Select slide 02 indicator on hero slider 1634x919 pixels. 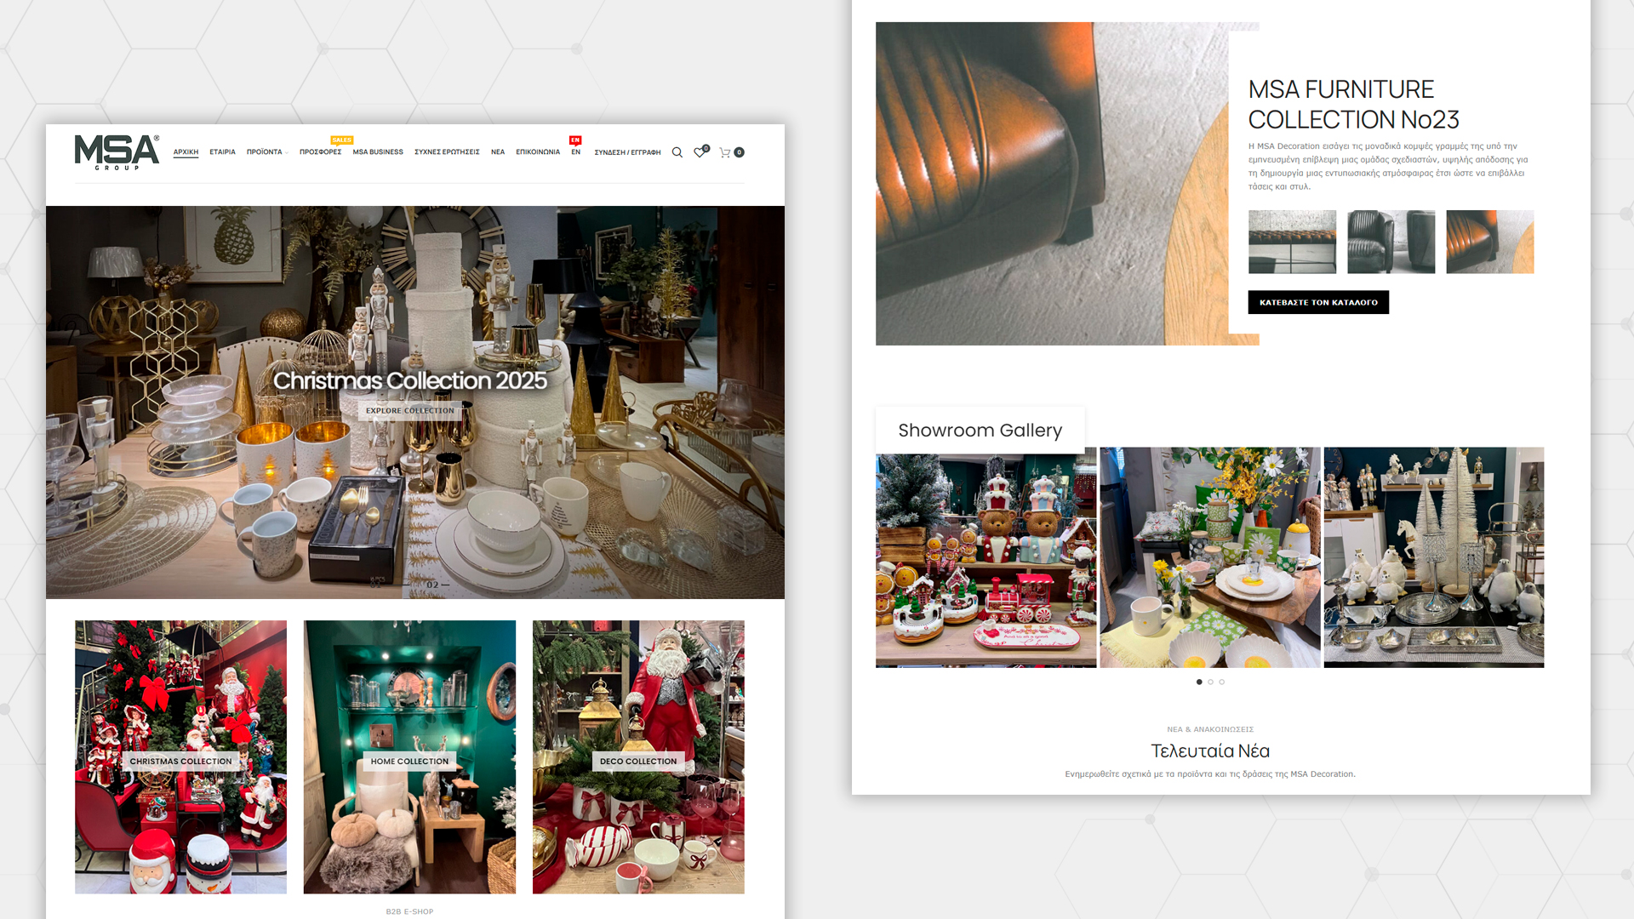click(437, 585)
